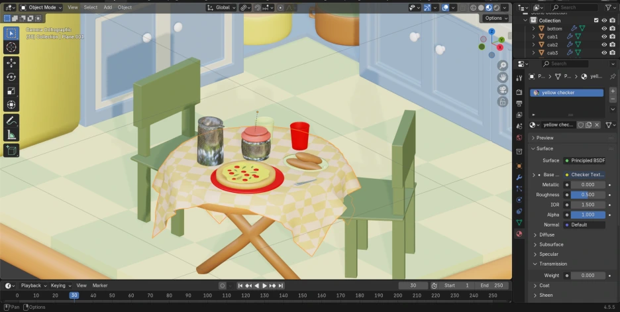The width and height of the screenshot is (620, 312).
Task: Open the Physics properties tab
Action: pyautogui.click(x=519, y=200)
